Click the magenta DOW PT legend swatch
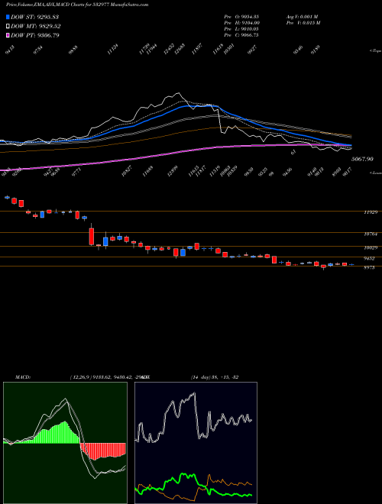 [x=8, y=35]
